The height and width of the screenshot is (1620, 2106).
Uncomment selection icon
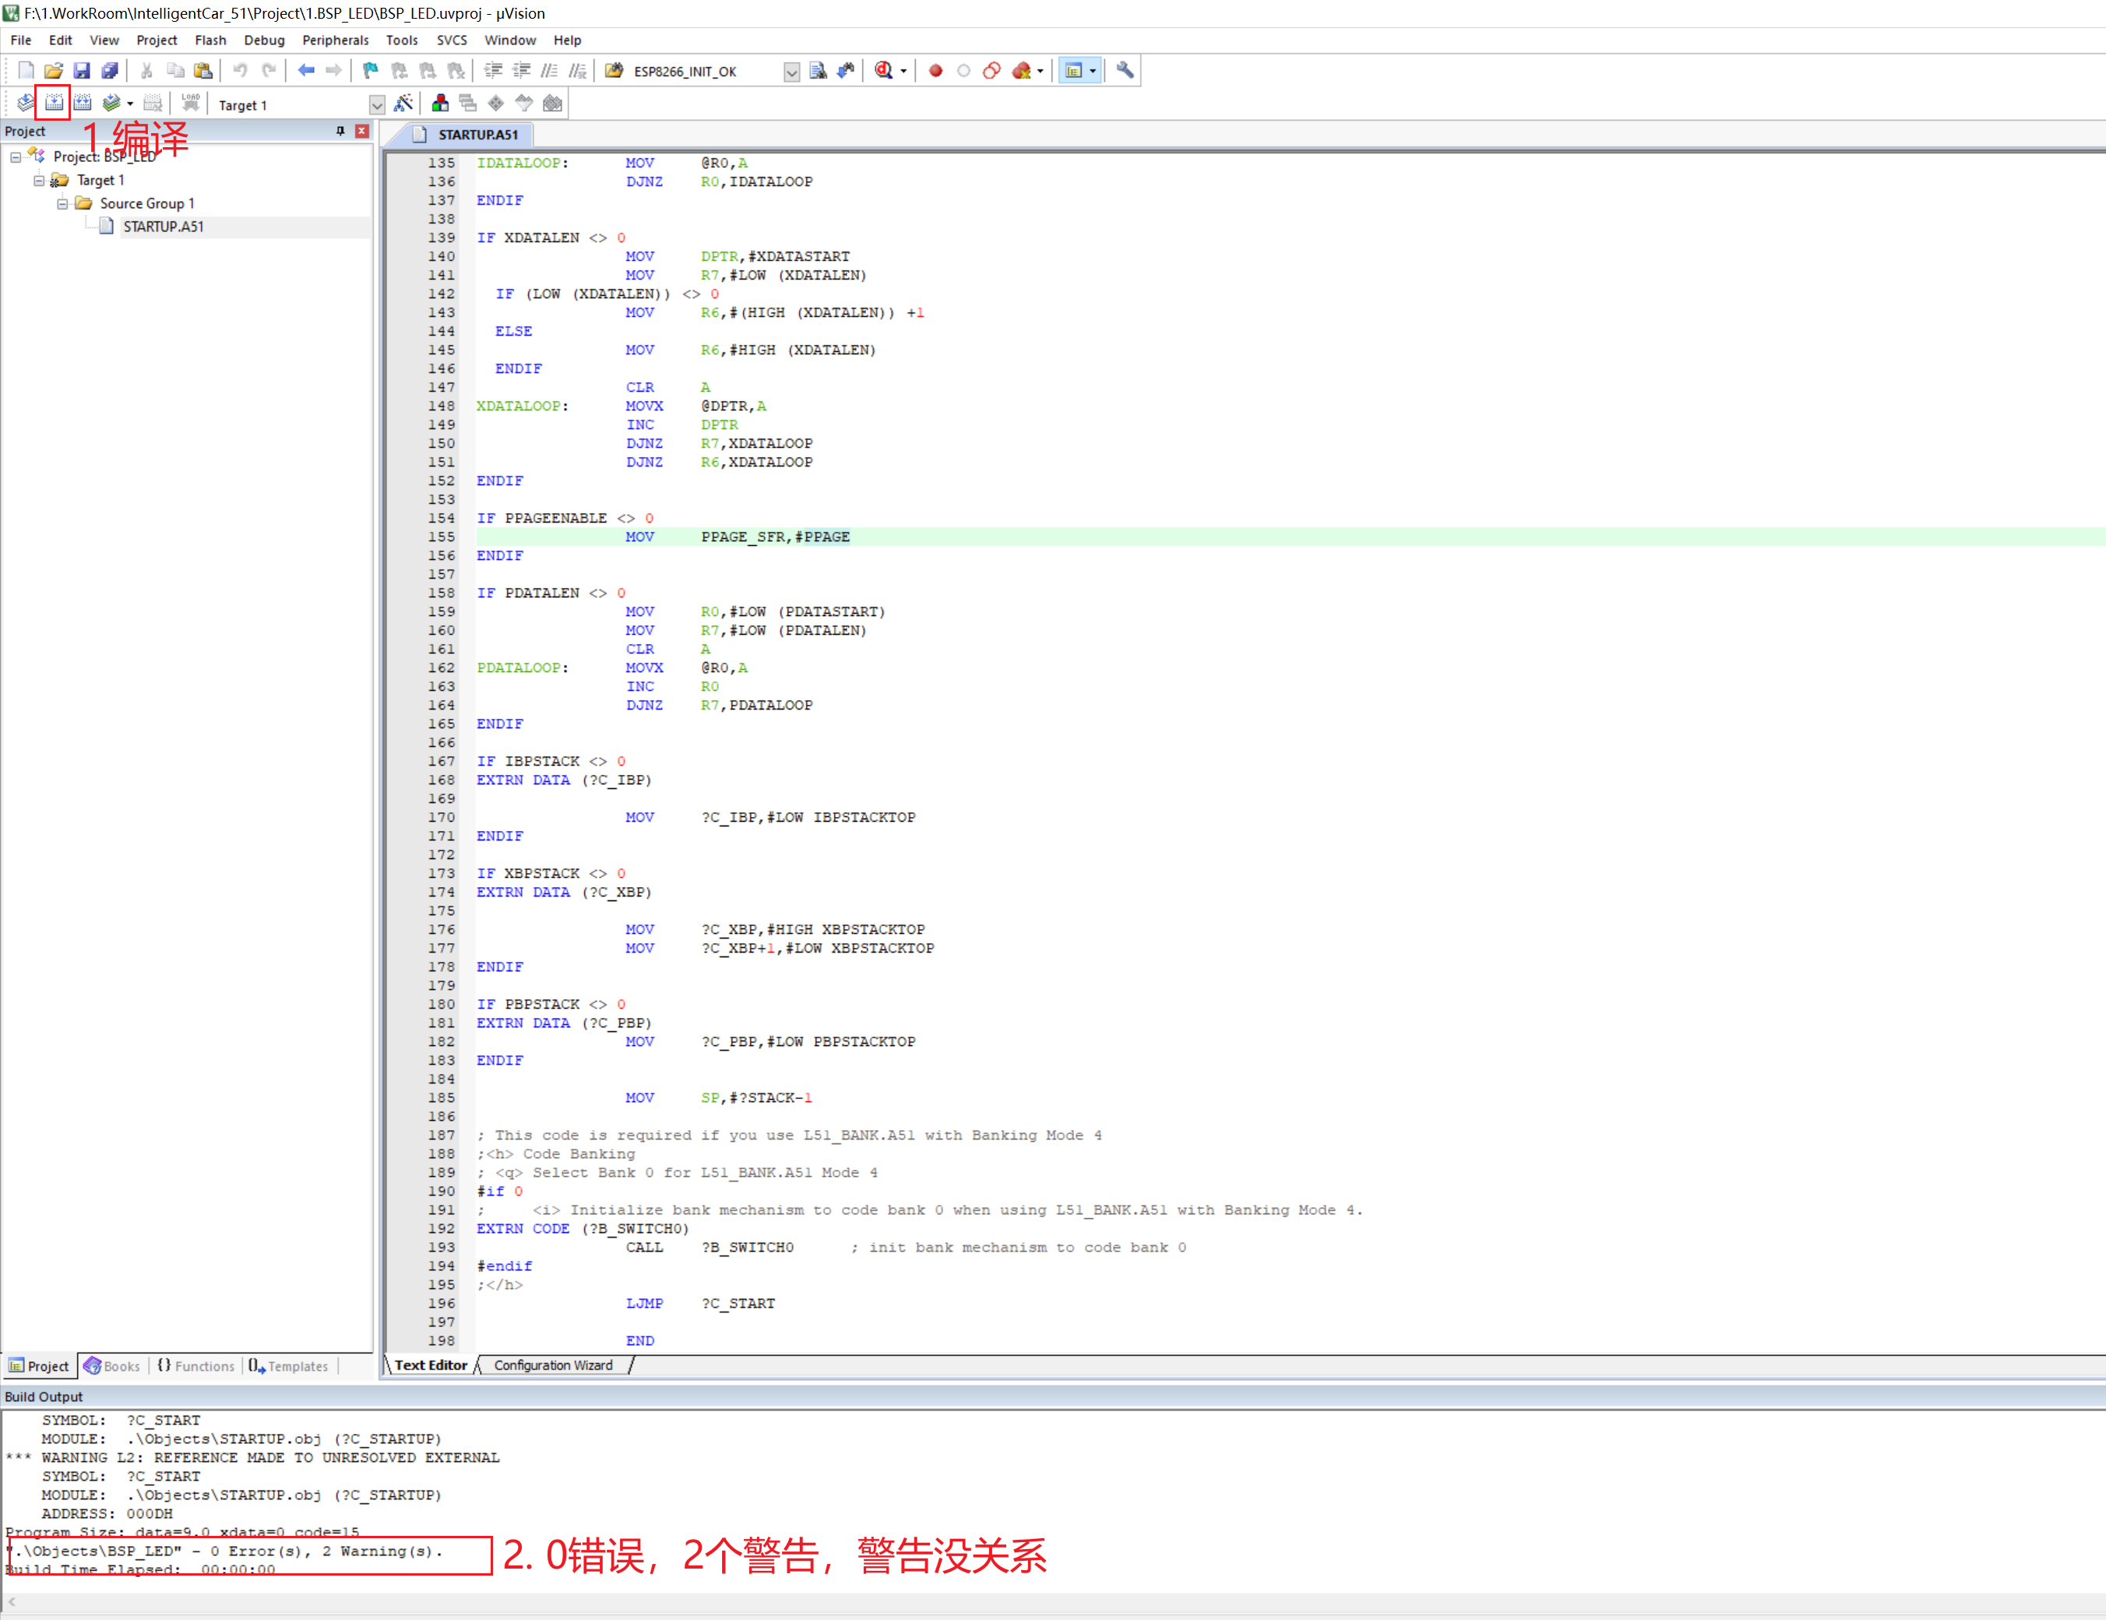[x=578, y=70]
